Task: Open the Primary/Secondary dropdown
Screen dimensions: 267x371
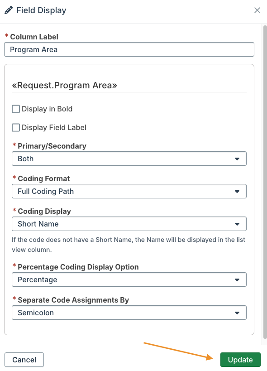Action: (129, 159)
